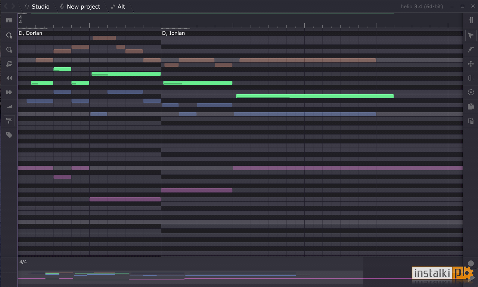Screen dimensions: 478x287
Task: Toggle the mini-map sidebar at top right
Action: 471,20
